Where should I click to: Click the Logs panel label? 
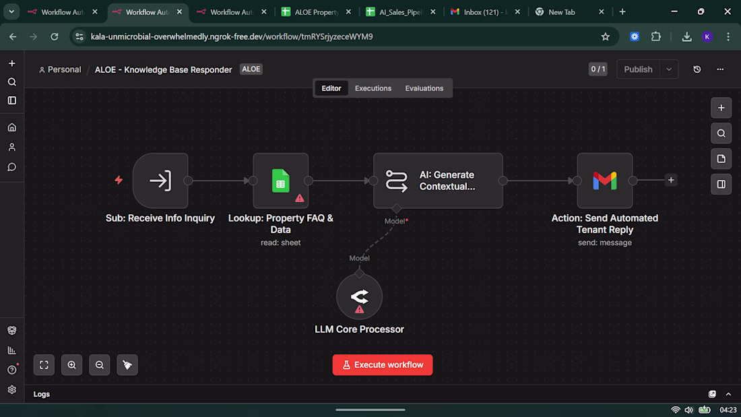(42, 394)
